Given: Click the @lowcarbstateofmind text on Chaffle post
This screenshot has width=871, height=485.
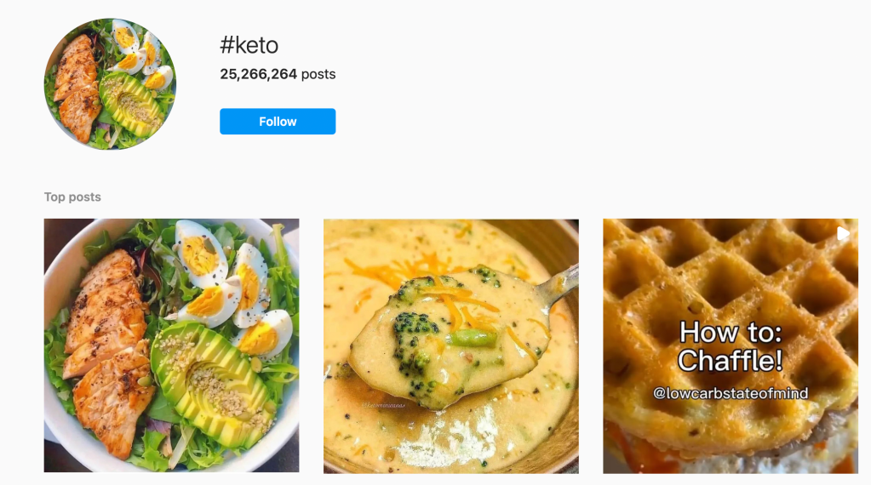Looking at the screenshot, I should point(730,393).
